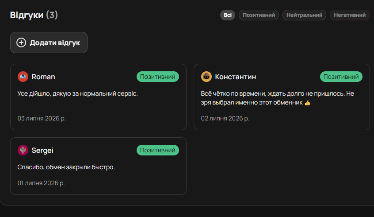Viewport: 374px width, 217px height.
Task: Filter reviews by Позитивний
Action: [259, 15]
